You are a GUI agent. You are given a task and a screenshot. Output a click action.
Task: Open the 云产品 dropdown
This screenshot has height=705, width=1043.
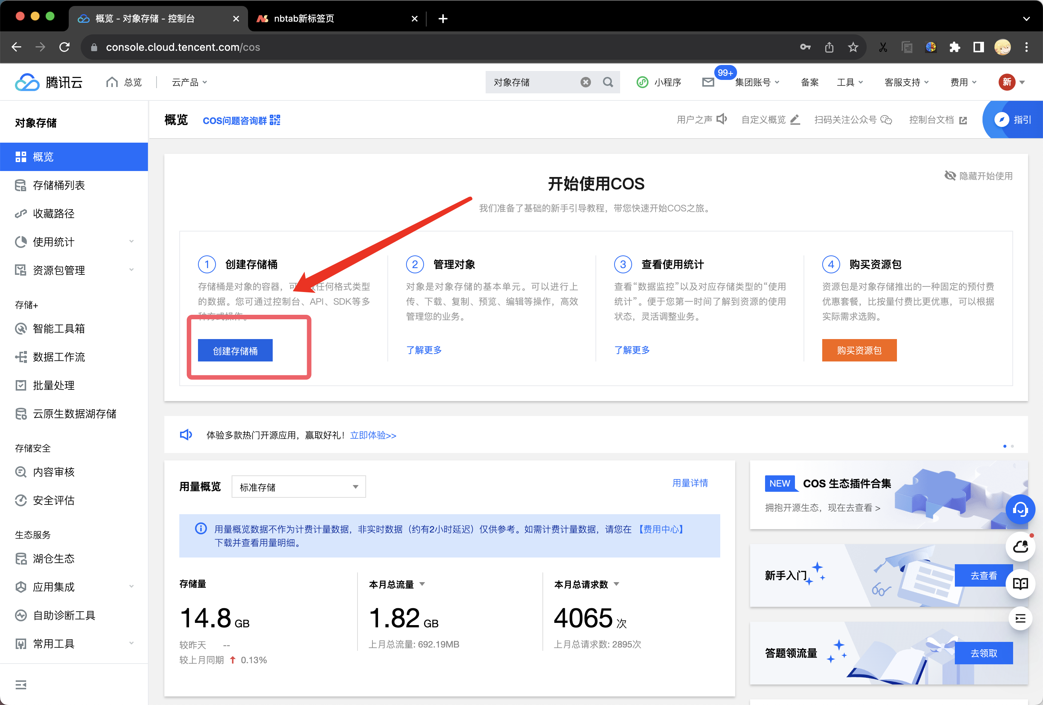click(189, 82)
